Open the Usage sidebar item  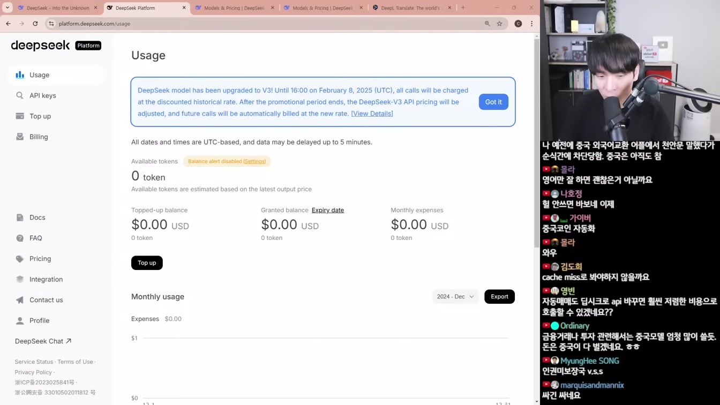coord(57,75)
